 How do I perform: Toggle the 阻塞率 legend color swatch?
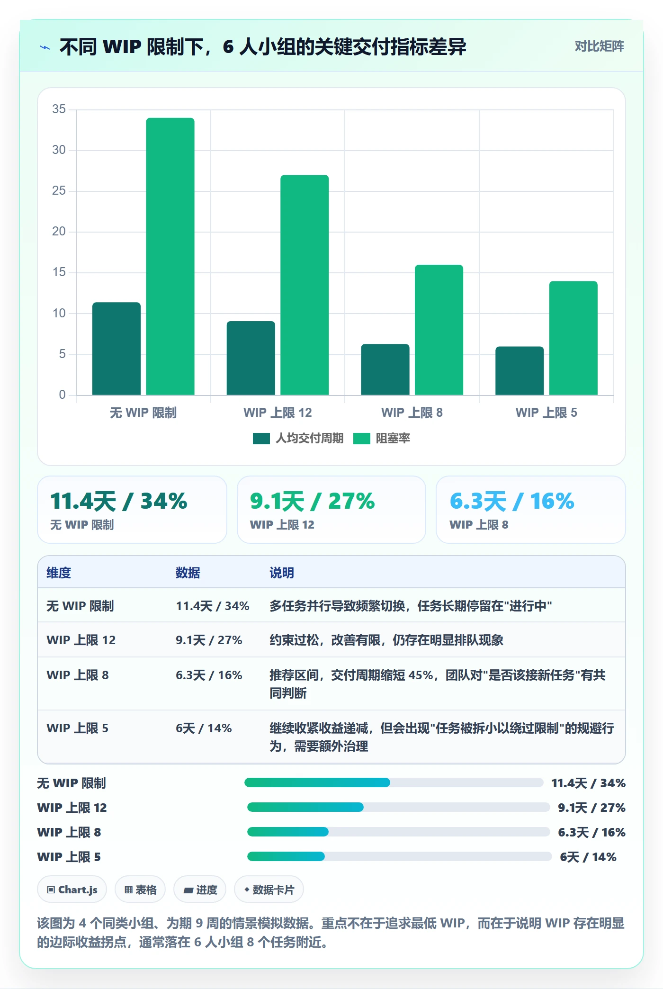coord(362,439)
